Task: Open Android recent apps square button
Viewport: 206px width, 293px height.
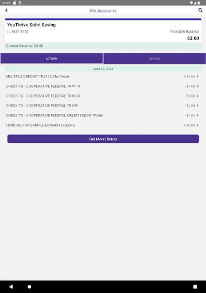Action: click(x=195, y=286)
